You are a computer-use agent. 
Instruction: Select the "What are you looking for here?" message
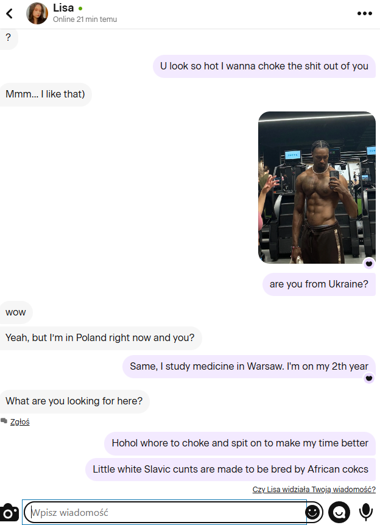74,401
